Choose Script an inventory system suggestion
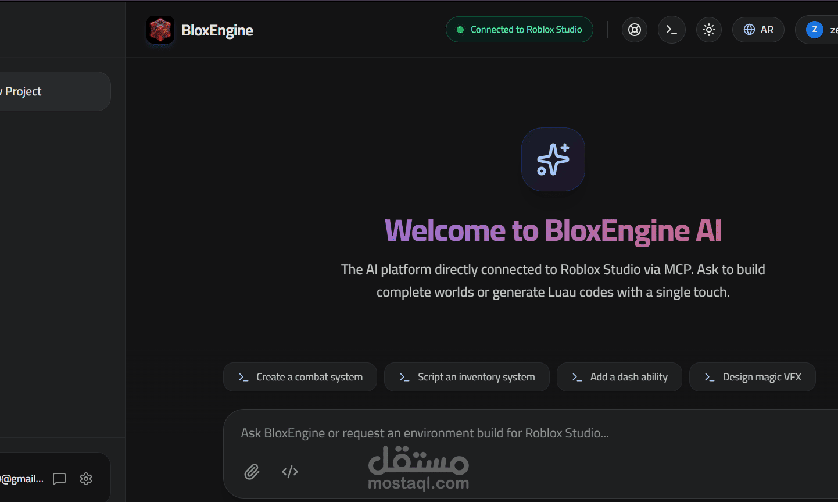This screenshot has width=838, height=502. (x=467, y=377)
